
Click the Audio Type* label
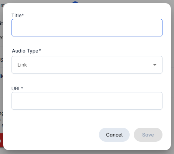pos(27,51)
